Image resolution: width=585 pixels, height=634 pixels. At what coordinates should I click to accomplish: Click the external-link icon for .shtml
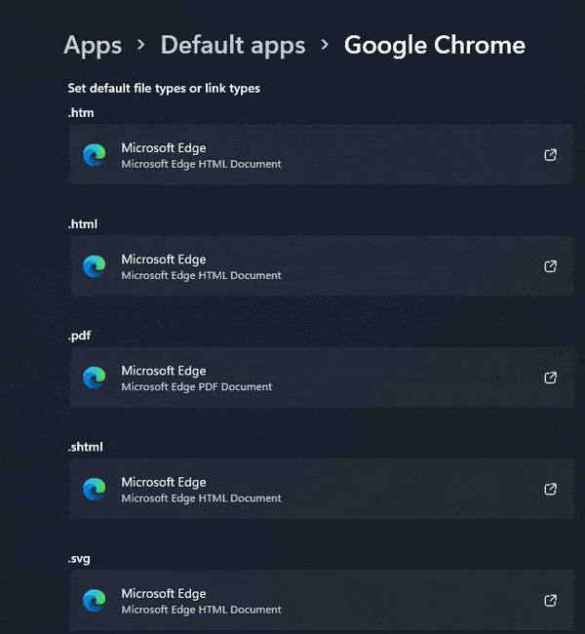[x=551, y=489]
